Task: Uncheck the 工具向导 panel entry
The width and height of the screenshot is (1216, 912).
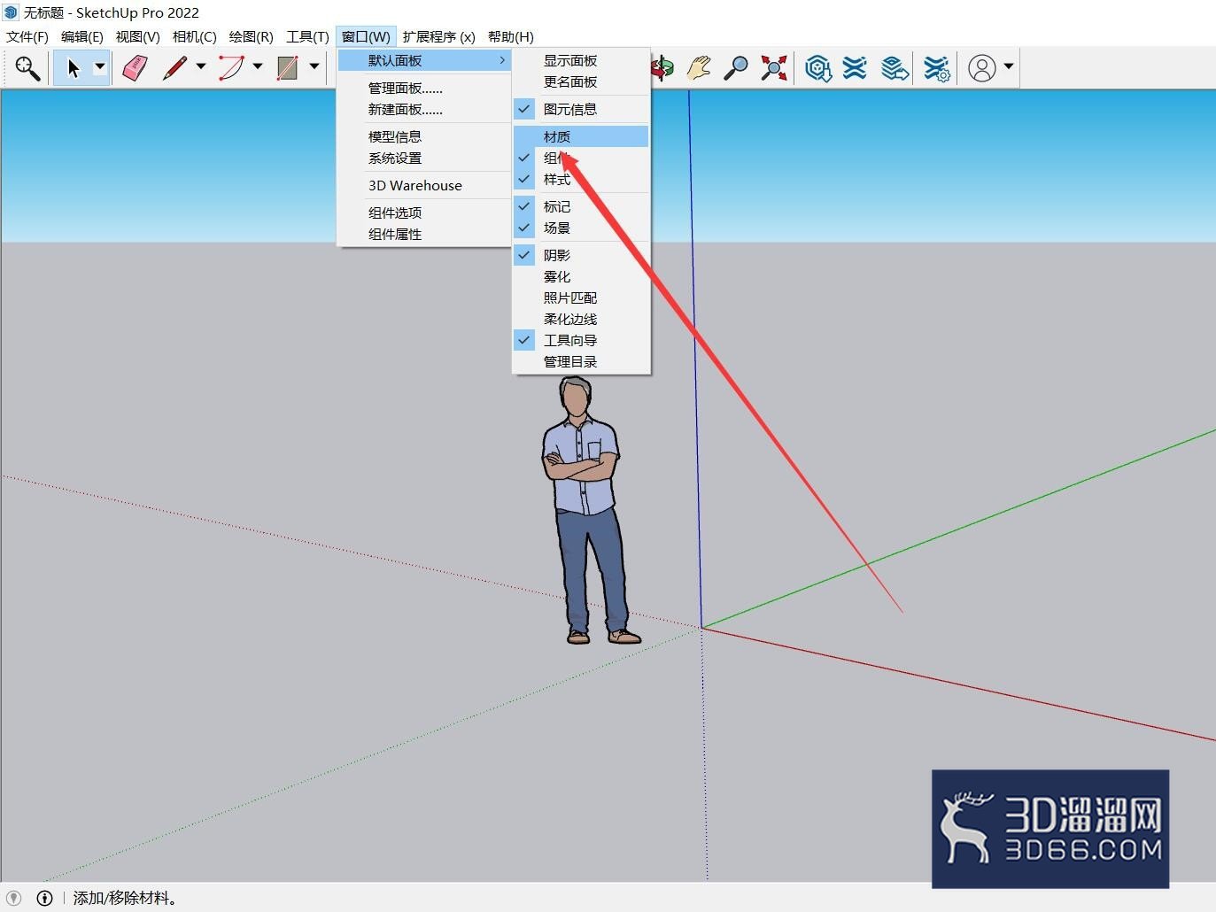Action: coord(581,340)
